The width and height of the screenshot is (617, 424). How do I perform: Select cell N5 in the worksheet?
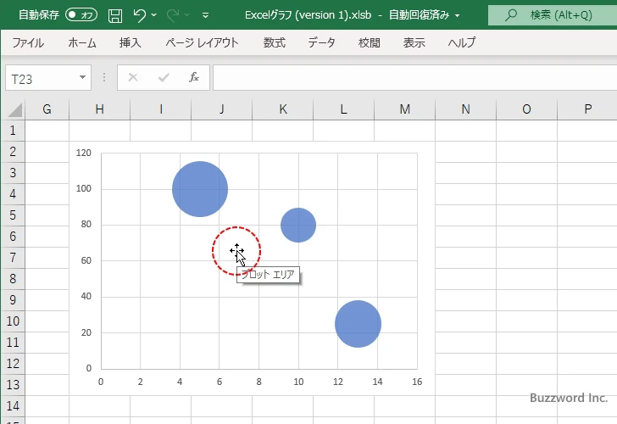(x=465, y=215)
